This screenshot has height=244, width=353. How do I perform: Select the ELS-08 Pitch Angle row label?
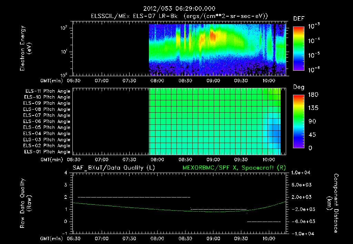coord(47,109)
